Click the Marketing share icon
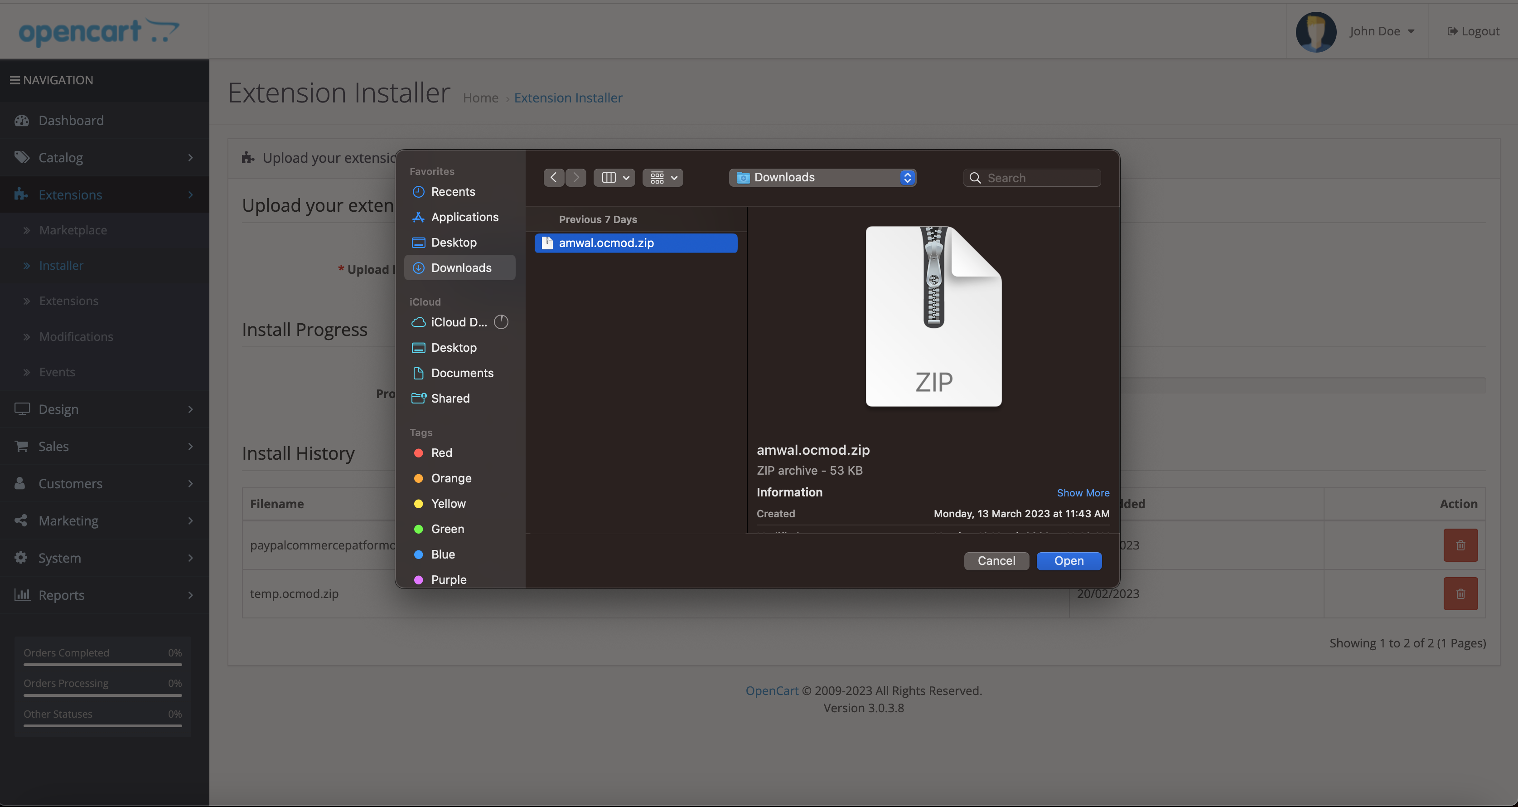This screenshot has height=807, width=1518. 21,520
